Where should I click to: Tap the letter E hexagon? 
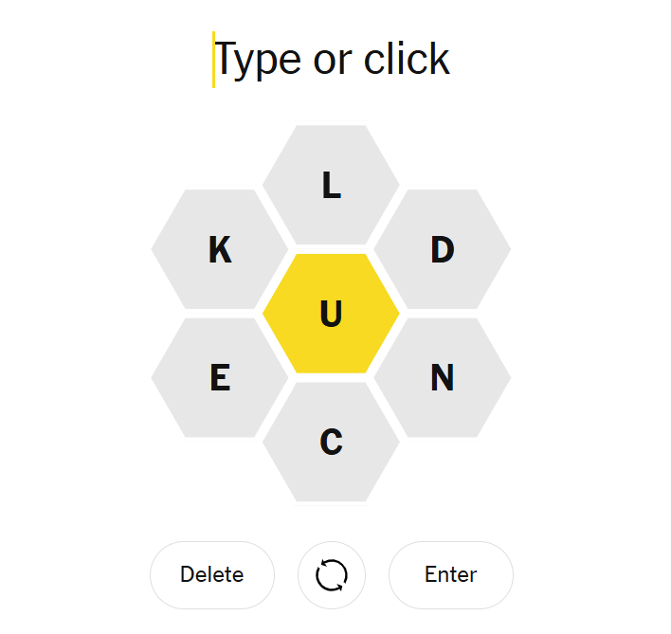click(219, 377)
